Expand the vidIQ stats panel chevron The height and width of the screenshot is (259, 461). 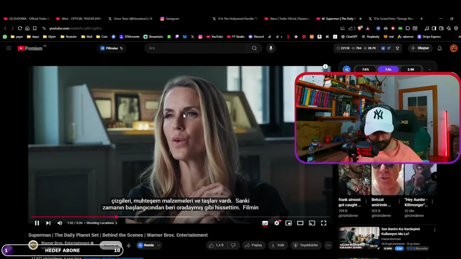430,69
